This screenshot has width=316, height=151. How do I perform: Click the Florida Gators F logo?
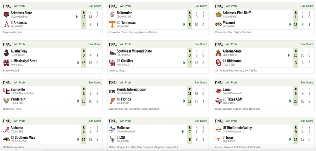click(112, 101)
